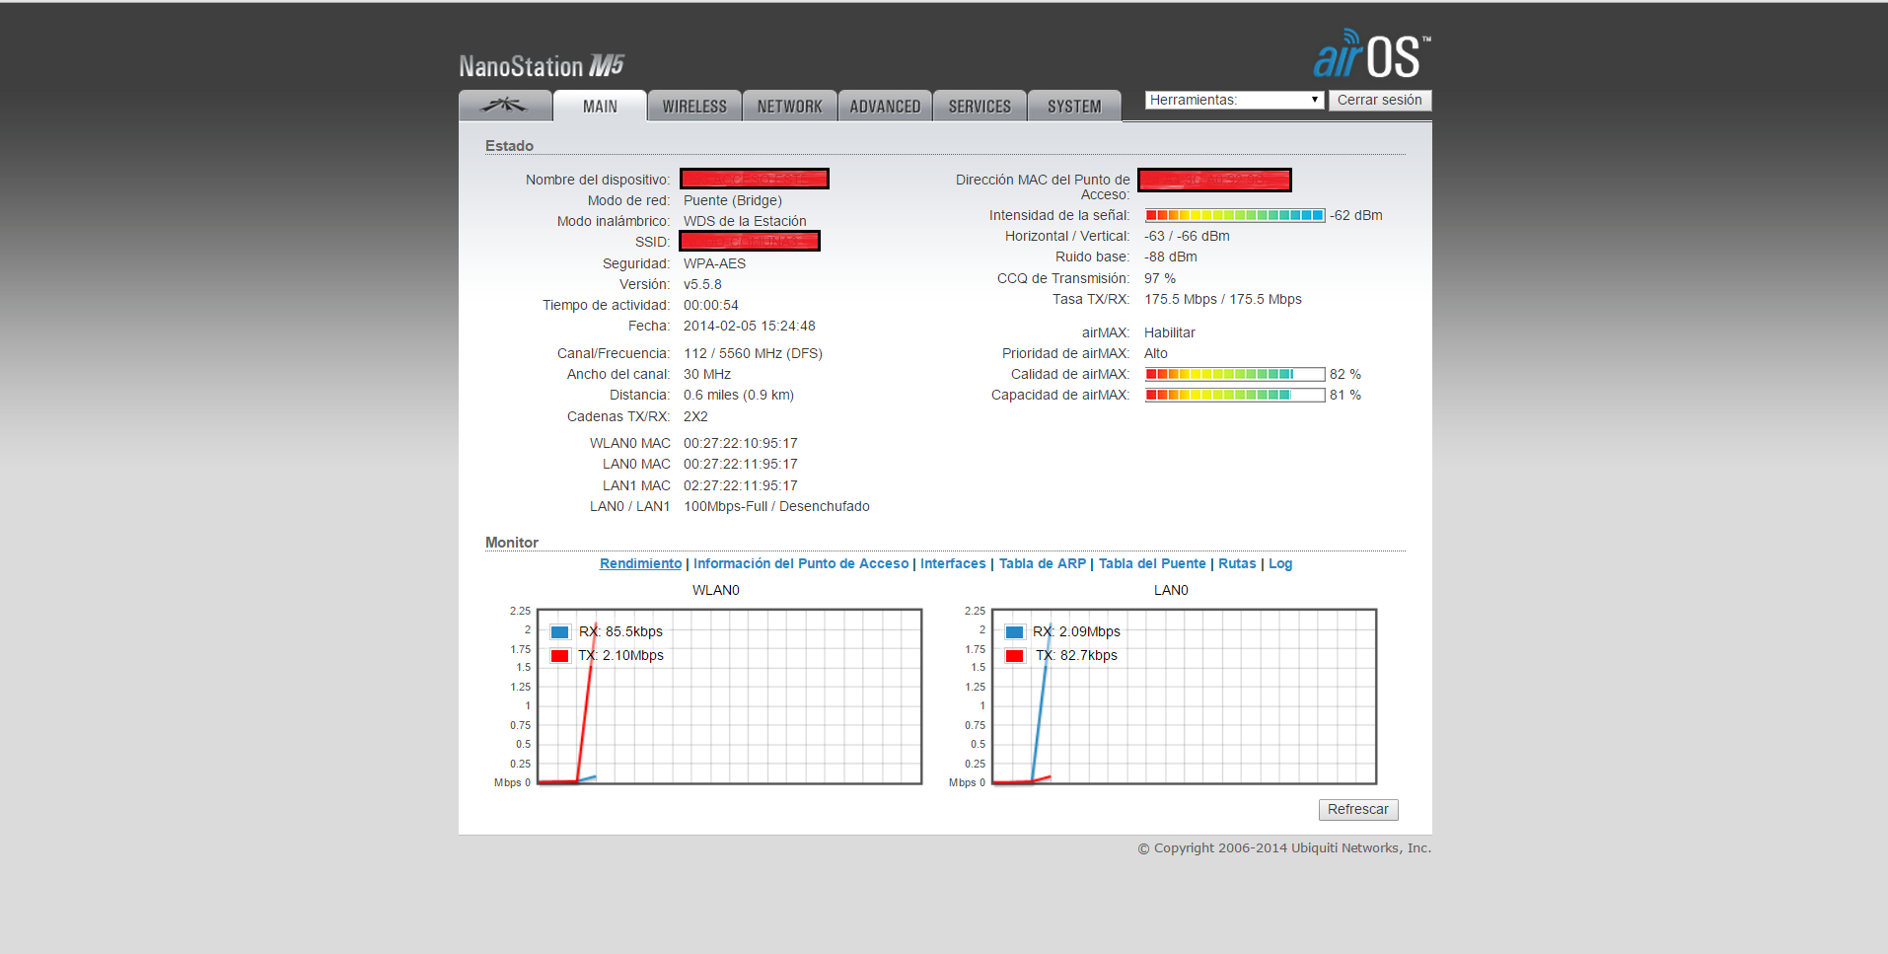Switch to the NETWORK tab
Viewport: 1888px width, 954px height.
789,107
